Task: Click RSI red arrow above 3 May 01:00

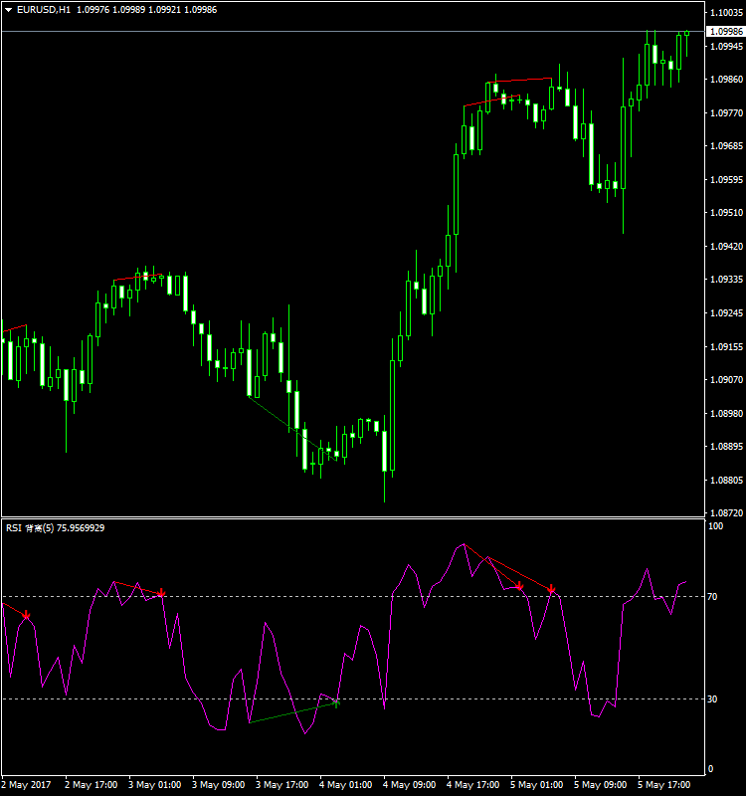Action: pos(161,593)
